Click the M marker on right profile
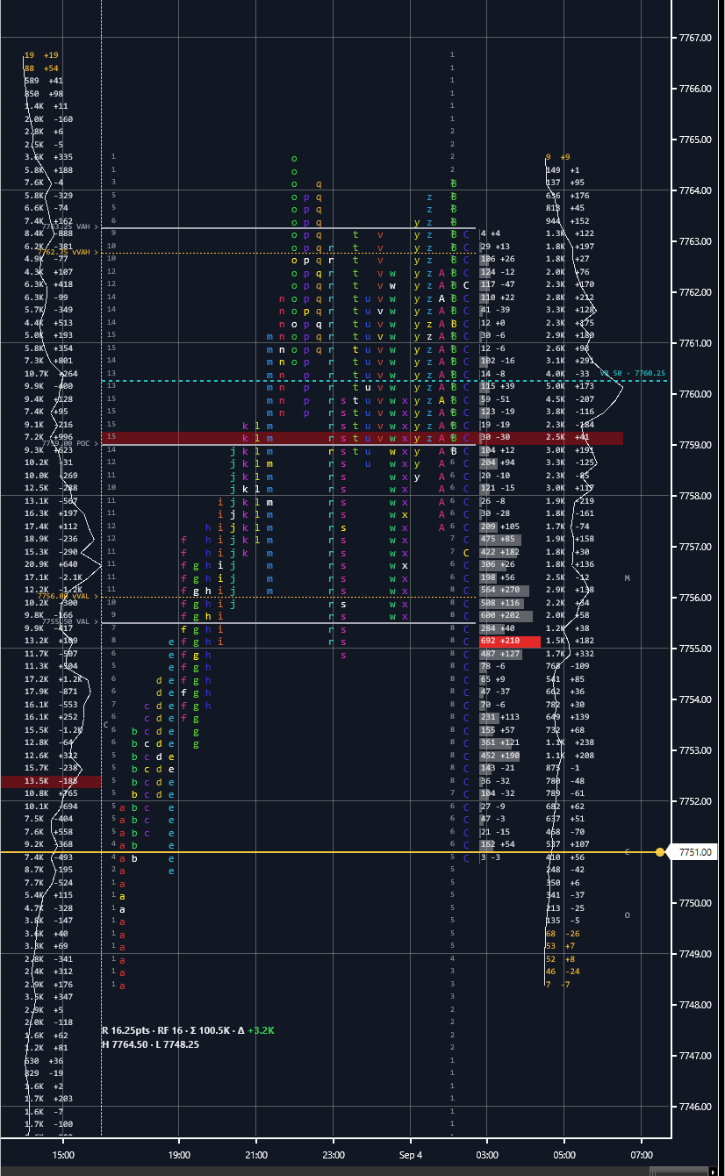 [x=627, y=578]
